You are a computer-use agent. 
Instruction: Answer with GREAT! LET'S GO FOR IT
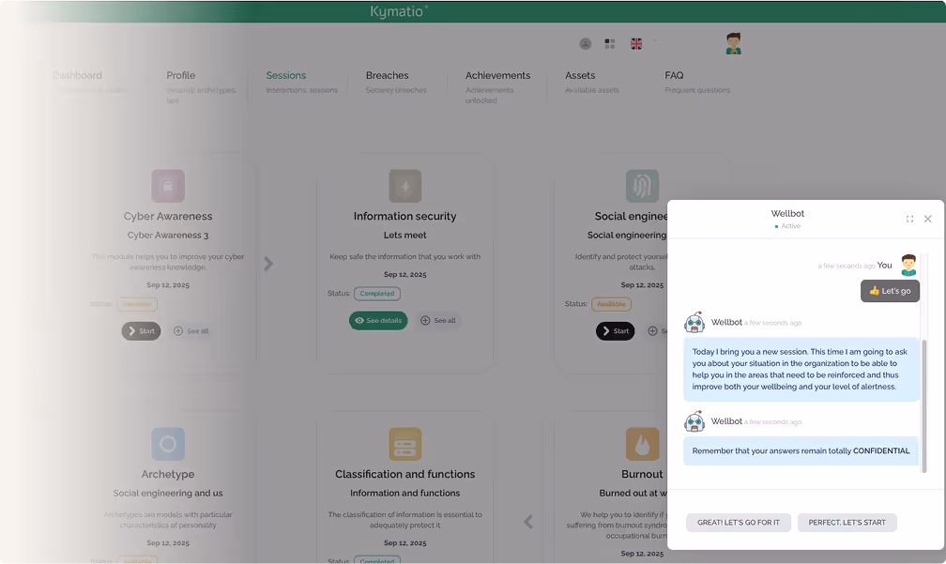tap(739, 523)
